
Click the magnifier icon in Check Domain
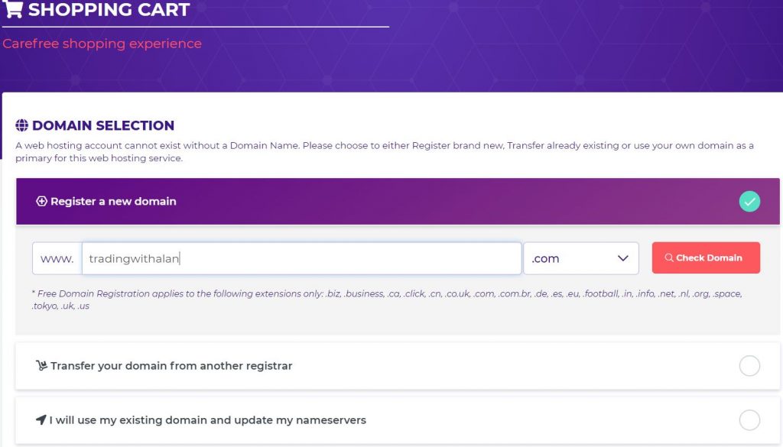pyautogui.click(x=669, y=258)
